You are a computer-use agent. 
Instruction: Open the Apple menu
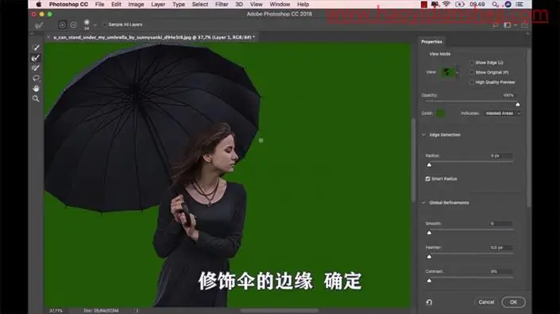(x=39, y=4)
